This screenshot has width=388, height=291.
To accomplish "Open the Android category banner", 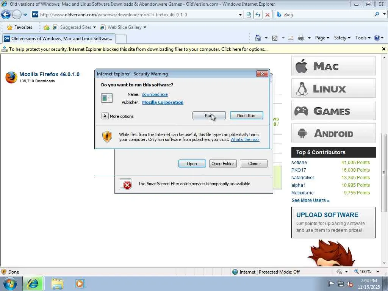I will 333,133.
